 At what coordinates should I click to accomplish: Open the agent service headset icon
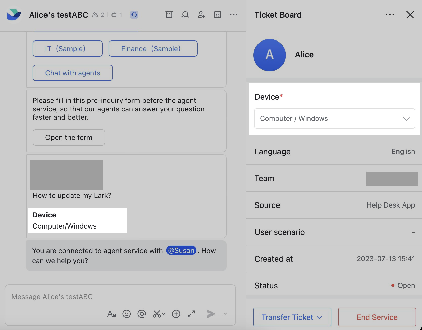134,15
